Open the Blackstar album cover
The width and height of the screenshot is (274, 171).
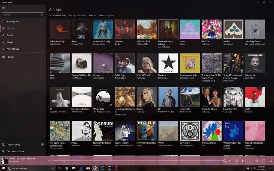point(168,63)
